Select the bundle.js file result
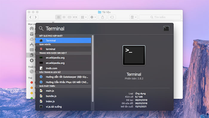 pyautogui.click(x=63, y=96)
